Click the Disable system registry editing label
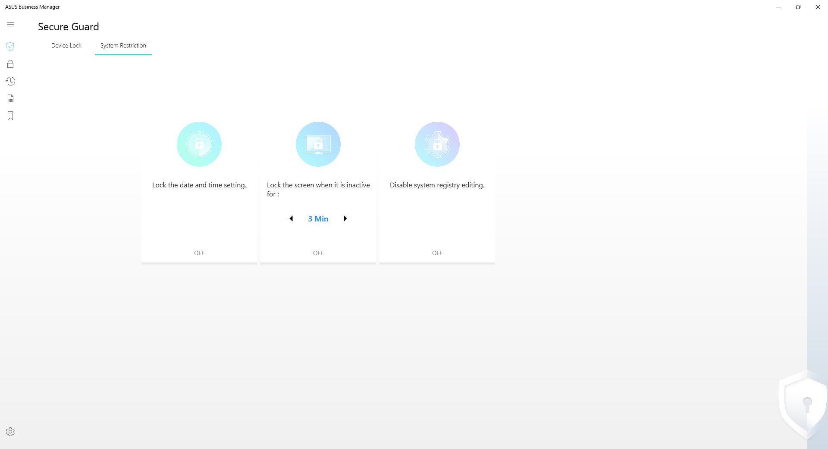The width and height of the screenshot is (828, 449). (437, 185)
